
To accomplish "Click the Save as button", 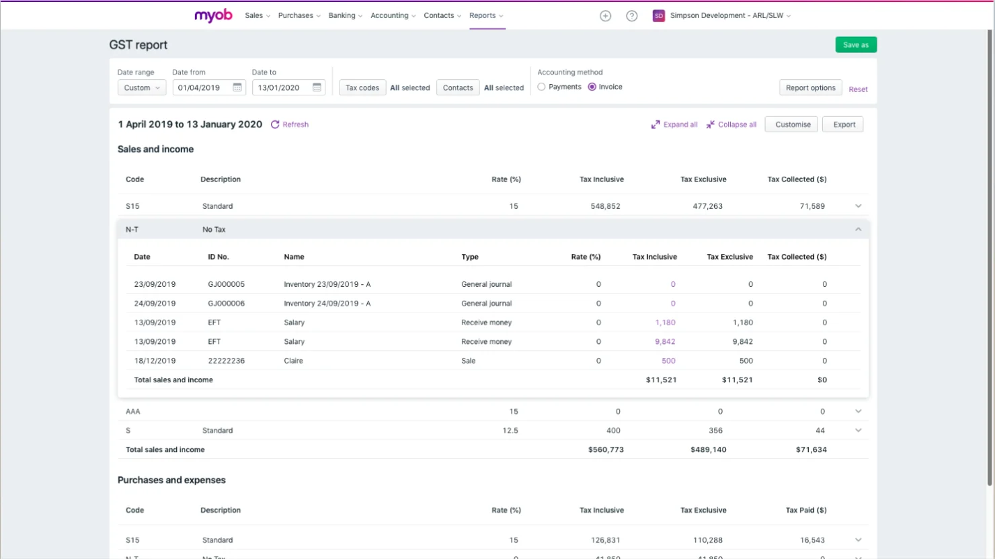I will pyautogui.click(x=855, y=44).
